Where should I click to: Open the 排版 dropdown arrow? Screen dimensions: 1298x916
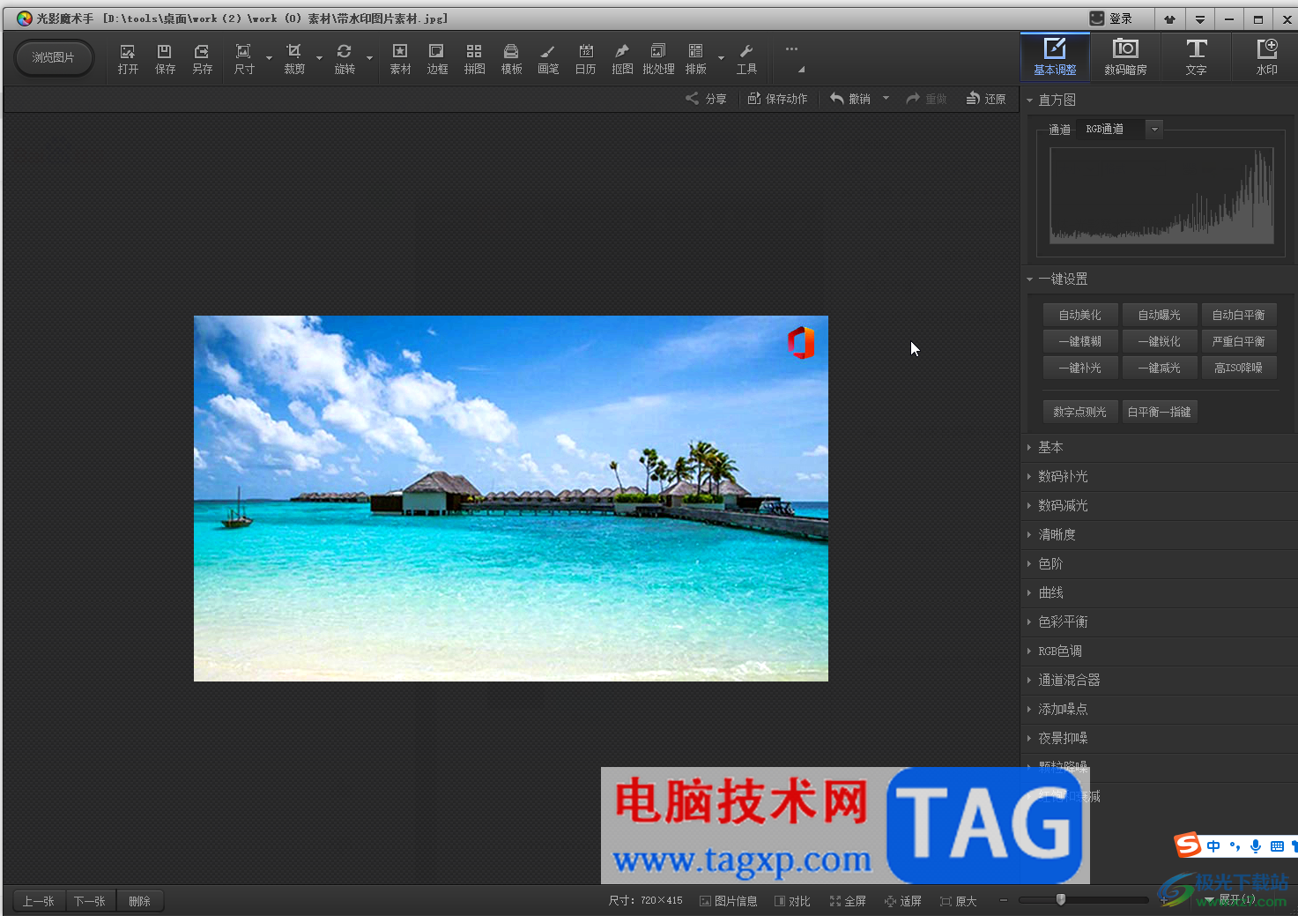click(x=721, y=59)
